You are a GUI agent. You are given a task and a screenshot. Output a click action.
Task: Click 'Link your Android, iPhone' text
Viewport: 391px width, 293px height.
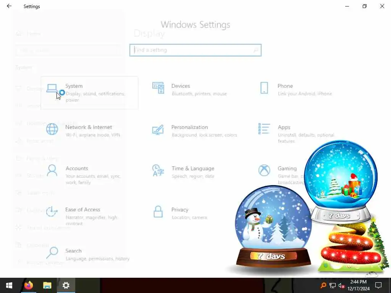(305, 94)
